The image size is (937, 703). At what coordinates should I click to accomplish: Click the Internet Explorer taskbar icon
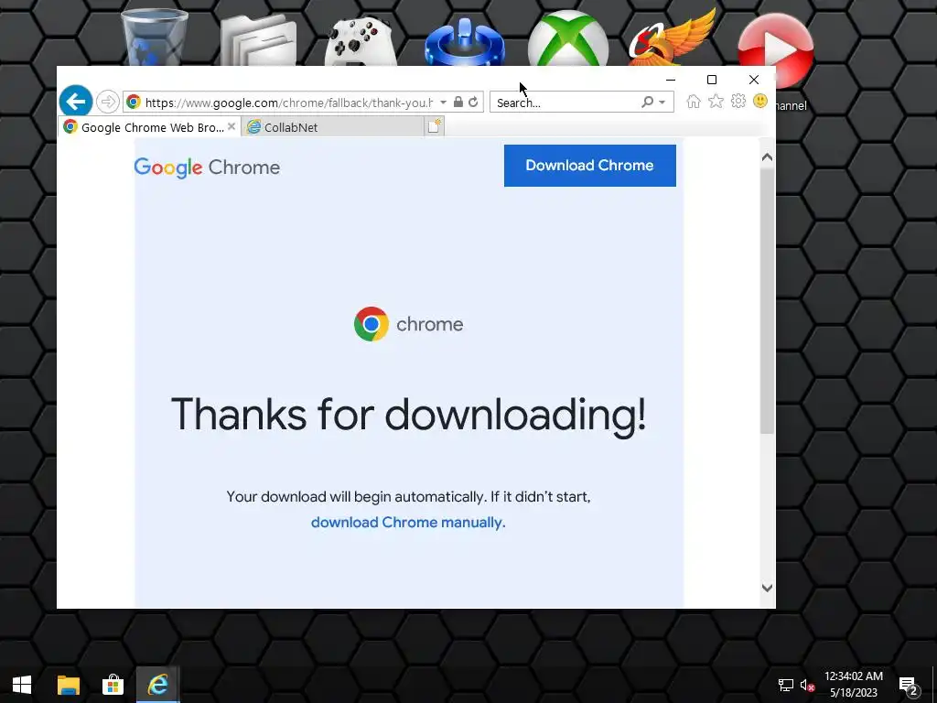(157, 685)
